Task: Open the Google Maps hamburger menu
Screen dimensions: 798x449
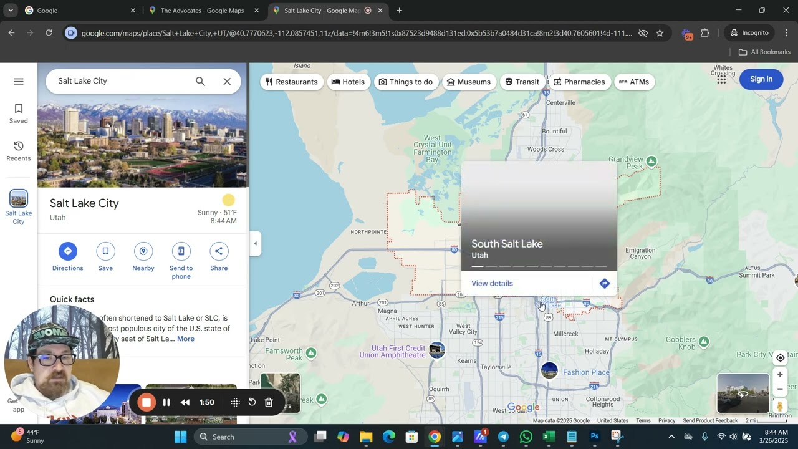Action: tap(19, 82)
